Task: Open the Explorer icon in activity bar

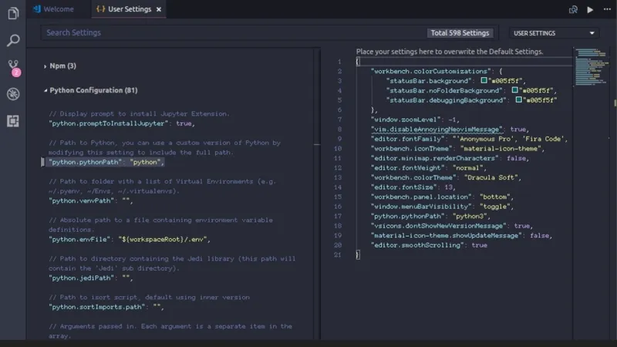Action: 13,13
